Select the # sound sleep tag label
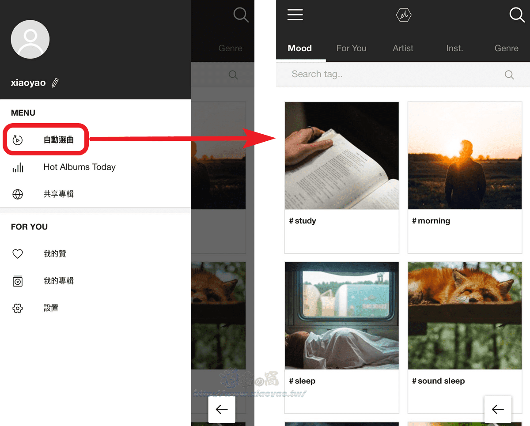530x426 pixels. [x=438, y=381]
